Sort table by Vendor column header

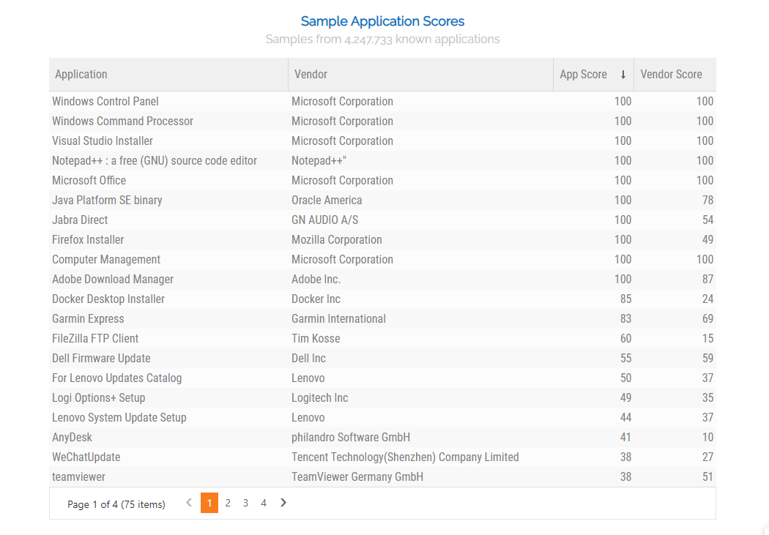311,75
